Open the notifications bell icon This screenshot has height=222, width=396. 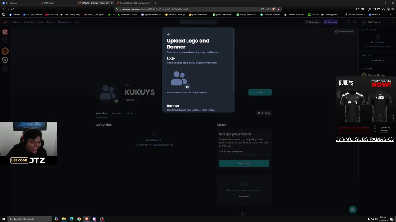tap(355, 22)
